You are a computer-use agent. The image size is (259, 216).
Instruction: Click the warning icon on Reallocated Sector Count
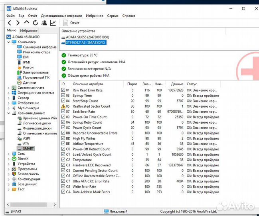tap(63, 106)
